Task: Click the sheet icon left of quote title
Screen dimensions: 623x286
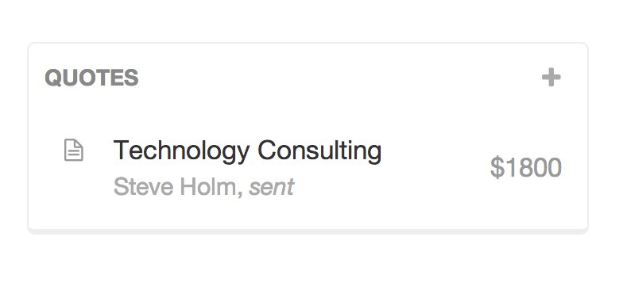Action: pyautogui.click(x=74, y=151)
